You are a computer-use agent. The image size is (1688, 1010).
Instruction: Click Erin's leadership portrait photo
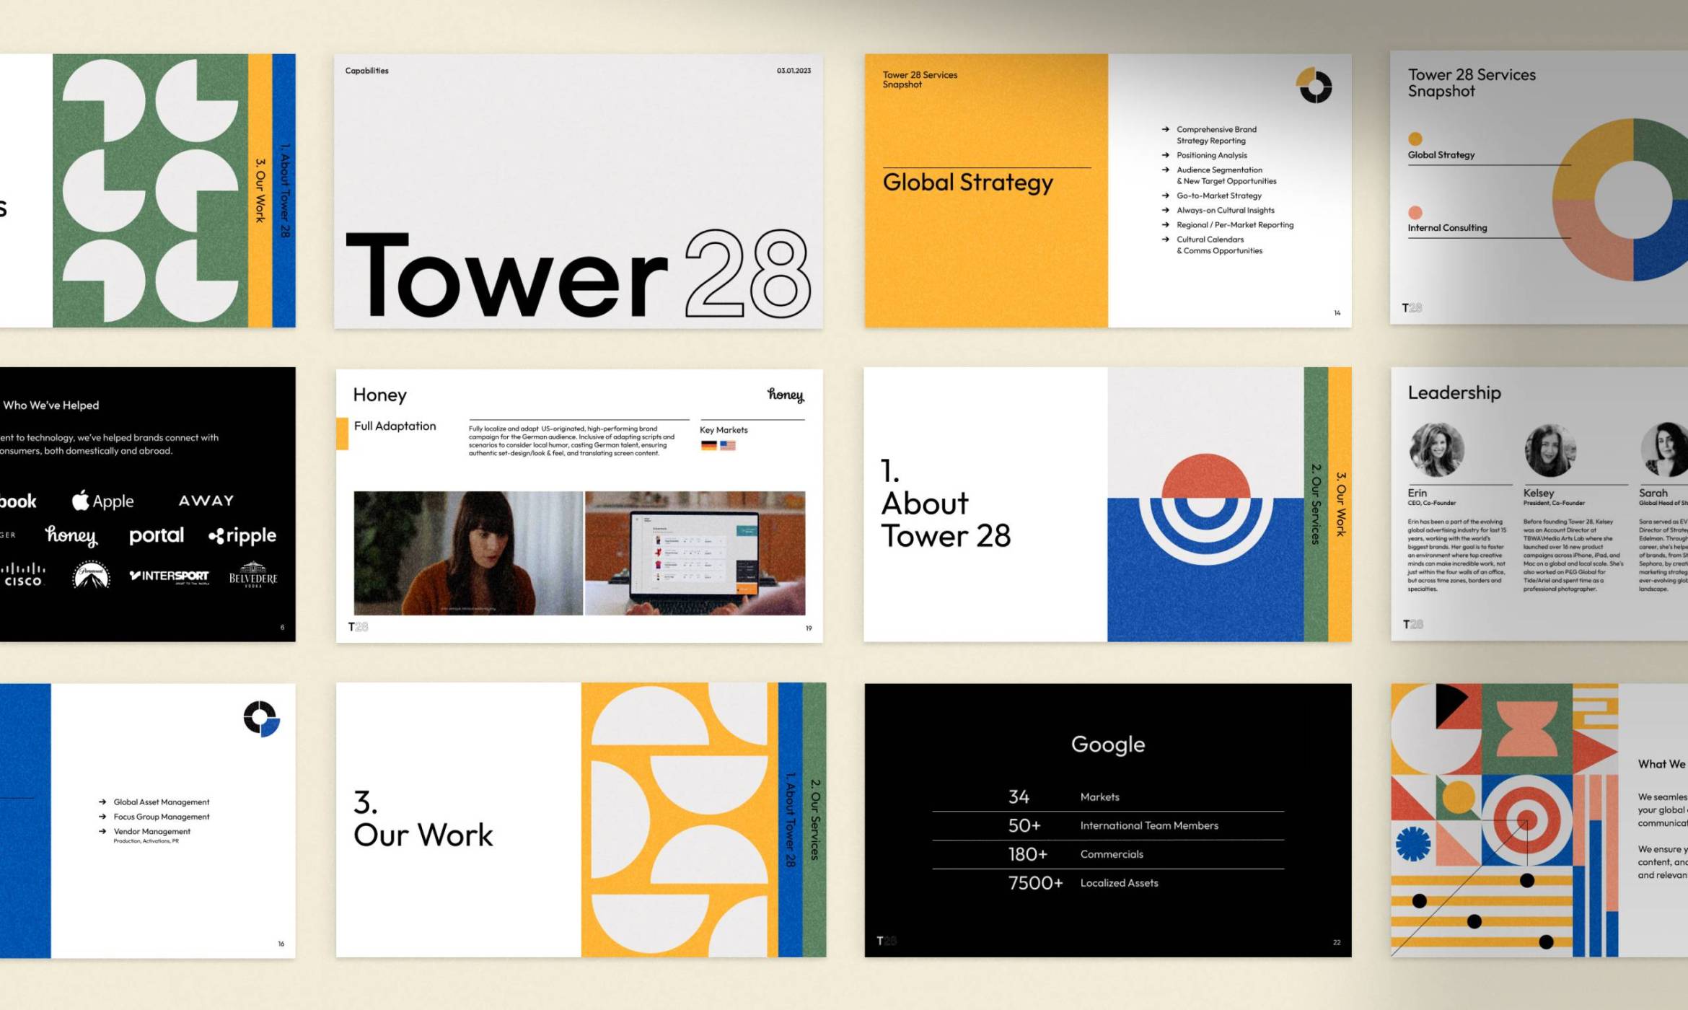1436,450
